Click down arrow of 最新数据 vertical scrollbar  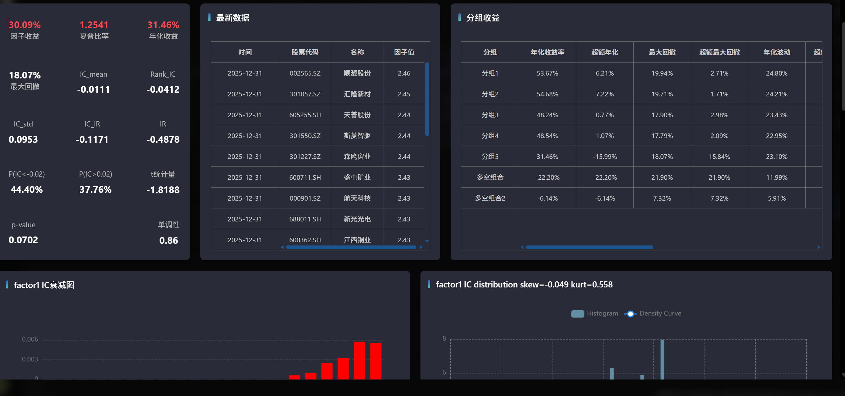point(427,241)
